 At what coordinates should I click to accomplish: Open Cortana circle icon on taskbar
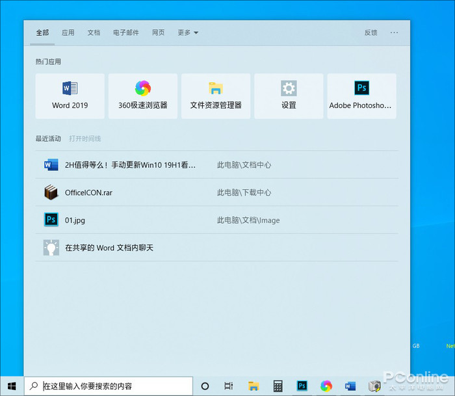205,386
